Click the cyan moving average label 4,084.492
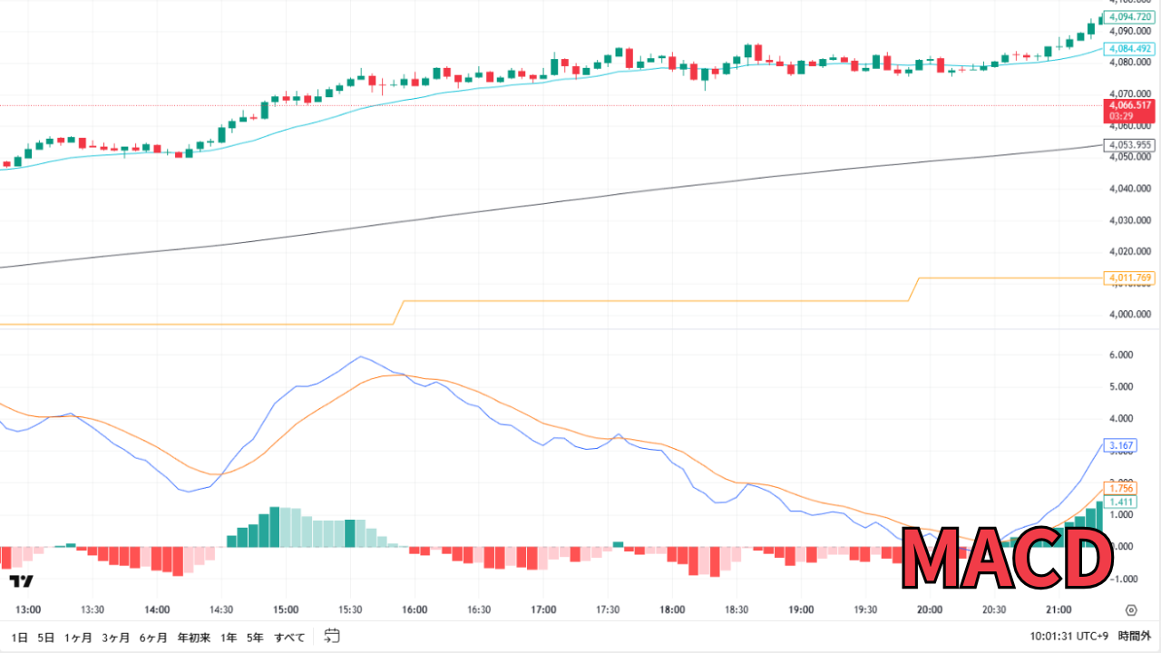 [1127, 49]
